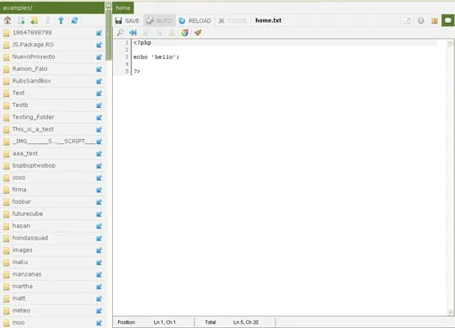The height and width of the screenshot is (328, 455).
Task: Click the broom cleanup icon
Action: (x=198, y=33)
